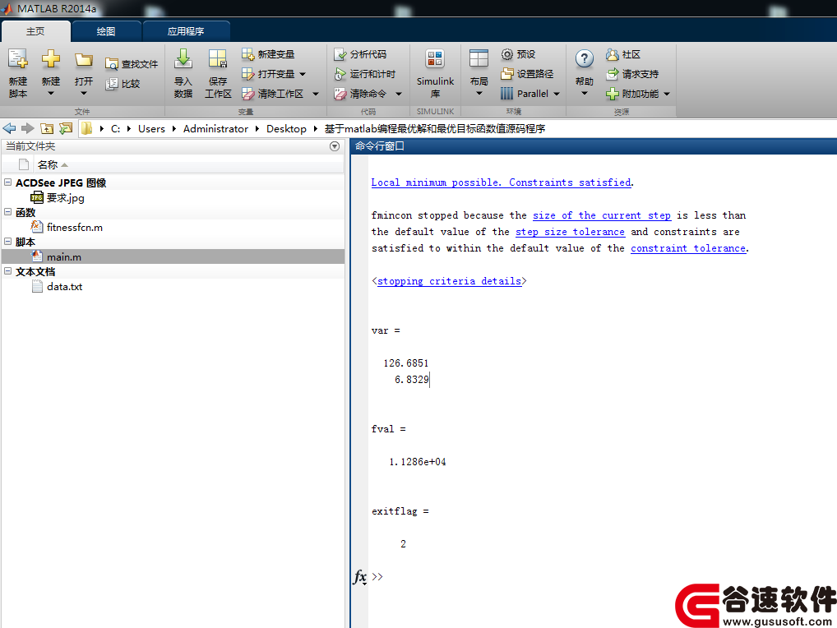Select the file main.m
837x628 pixels.
coord(173,256)
